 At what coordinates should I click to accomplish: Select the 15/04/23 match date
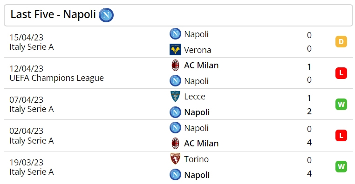(26, 37)
